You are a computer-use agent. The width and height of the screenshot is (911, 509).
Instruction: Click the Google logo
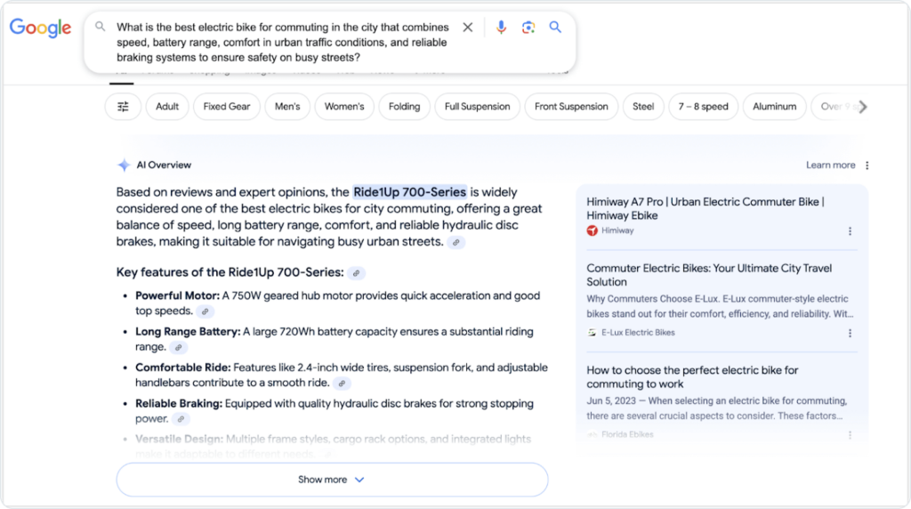coord(40,28)
